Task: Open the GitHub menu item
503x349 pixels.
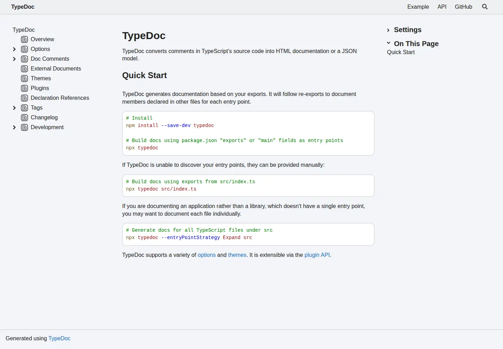Action: (x=464, y=7)
